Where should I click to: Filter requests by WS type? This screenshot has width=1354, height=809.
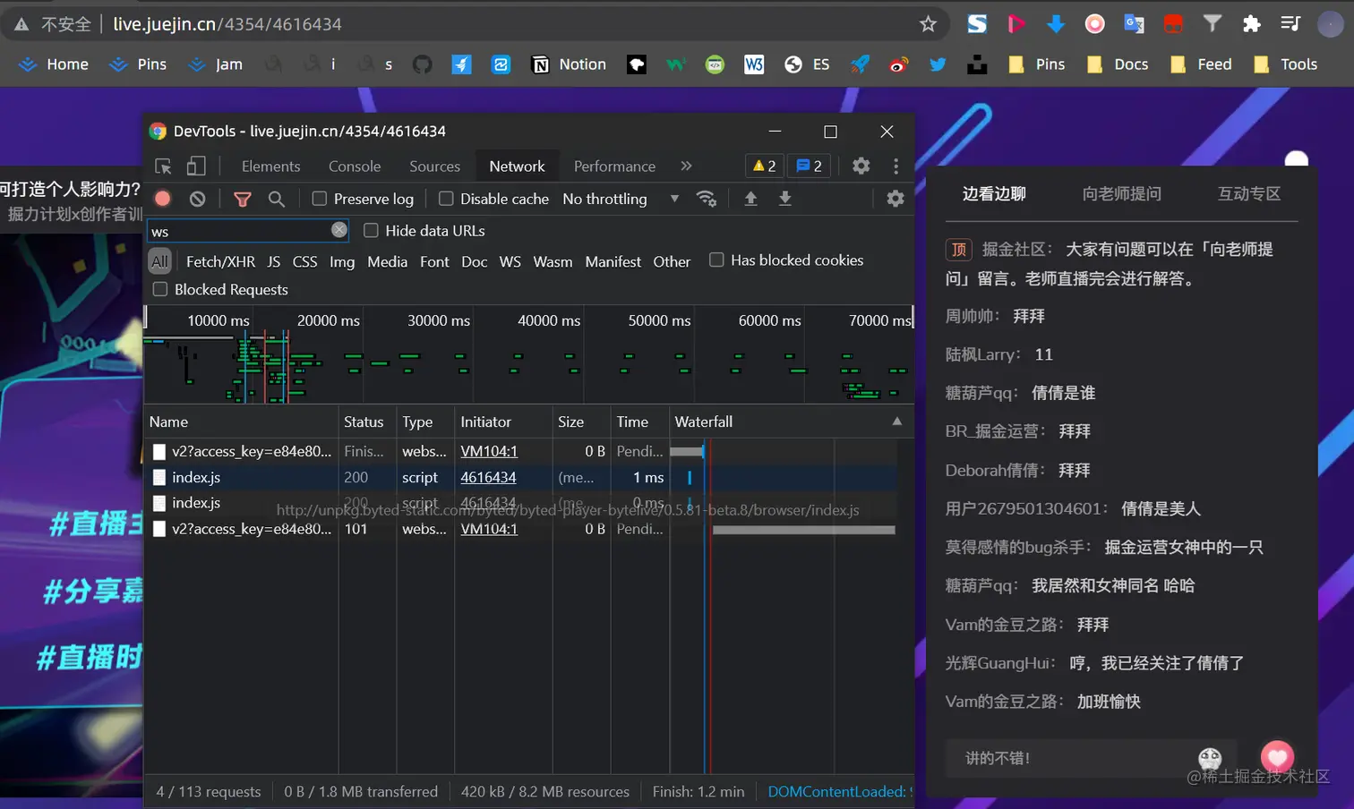(510, 261)
